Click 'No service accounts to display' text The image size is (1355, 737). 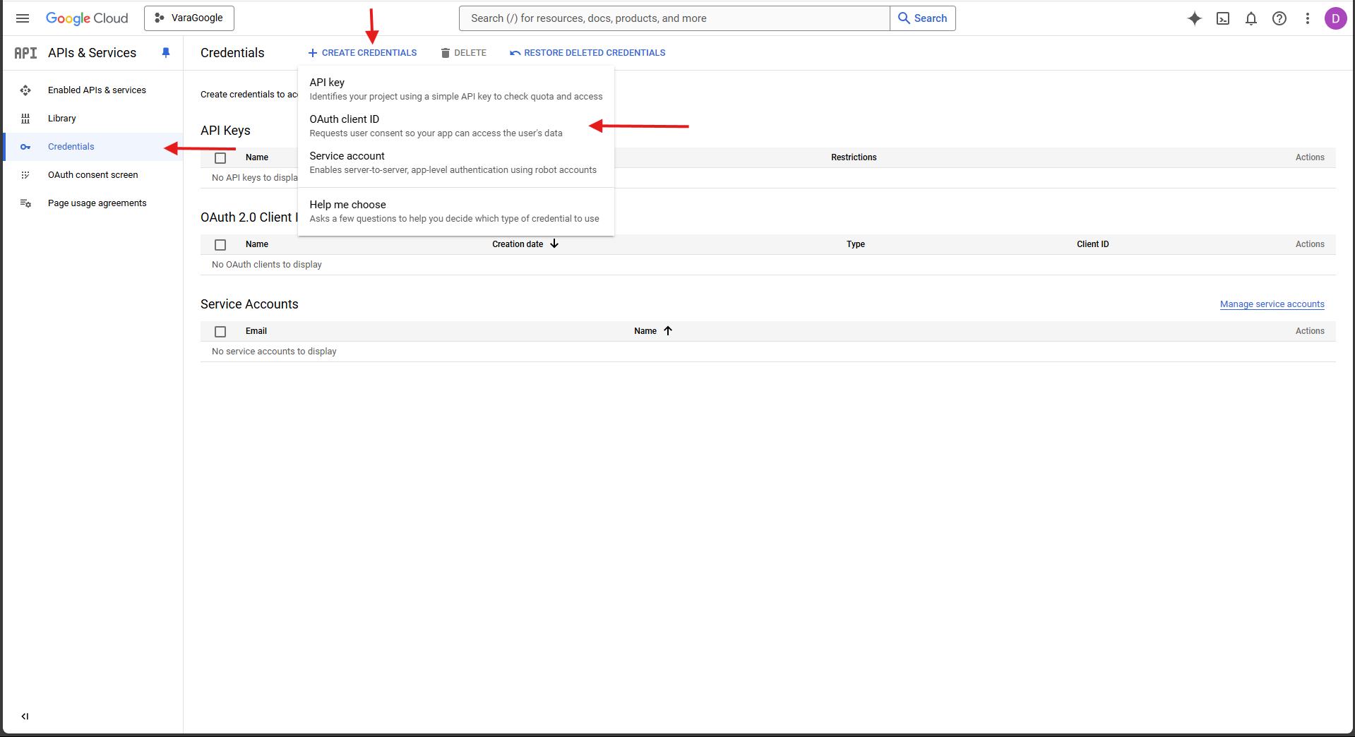pos(274,352)
